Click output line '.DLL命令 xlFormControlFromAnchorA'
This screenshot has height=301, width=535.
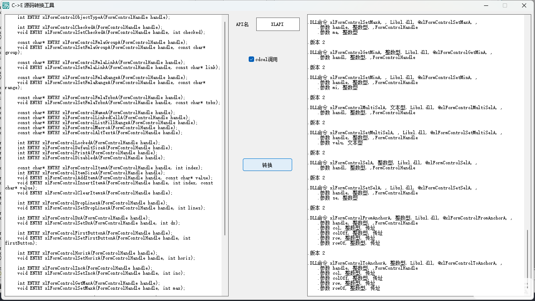click(x=410, y=218)
